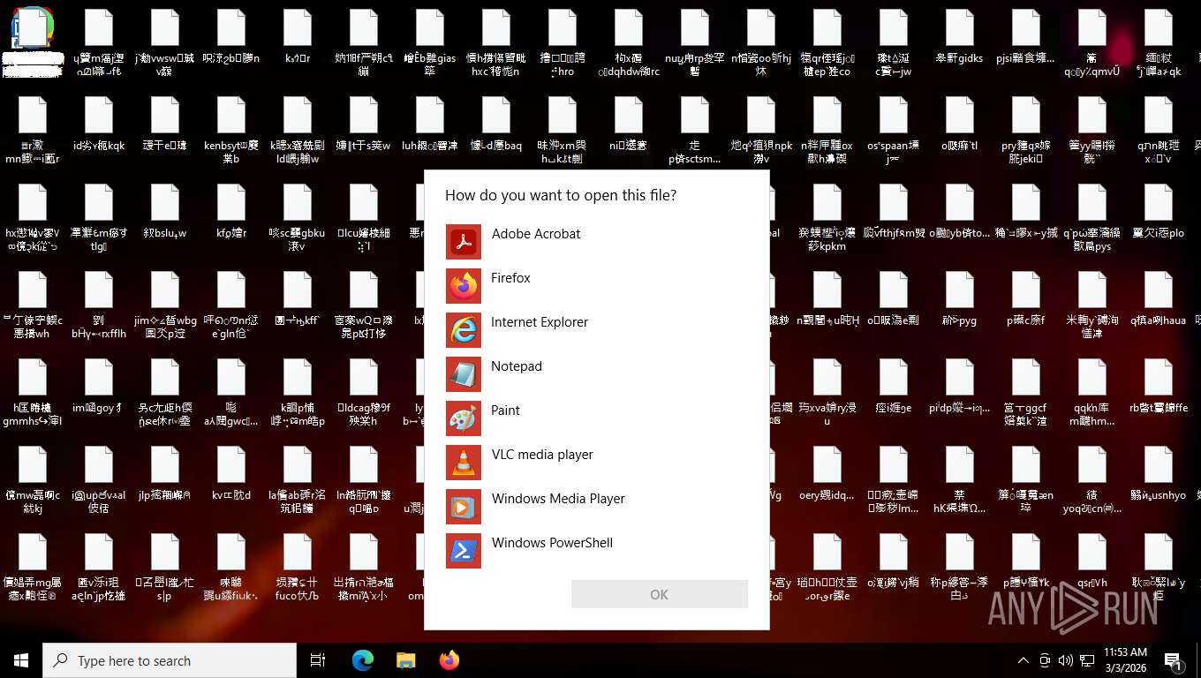Select the desktop file starting with "qkkn"
1201x678 pixels.
point(1091,393)
